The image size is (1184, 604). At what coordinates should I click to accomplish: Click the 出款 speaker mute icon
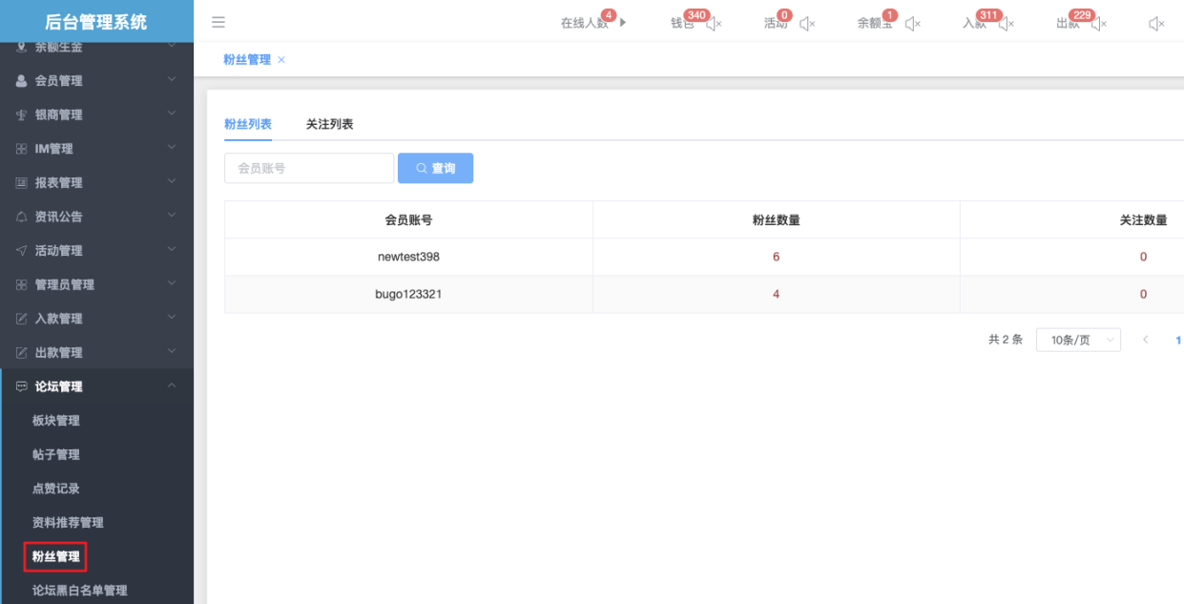tap(1099, 24)
